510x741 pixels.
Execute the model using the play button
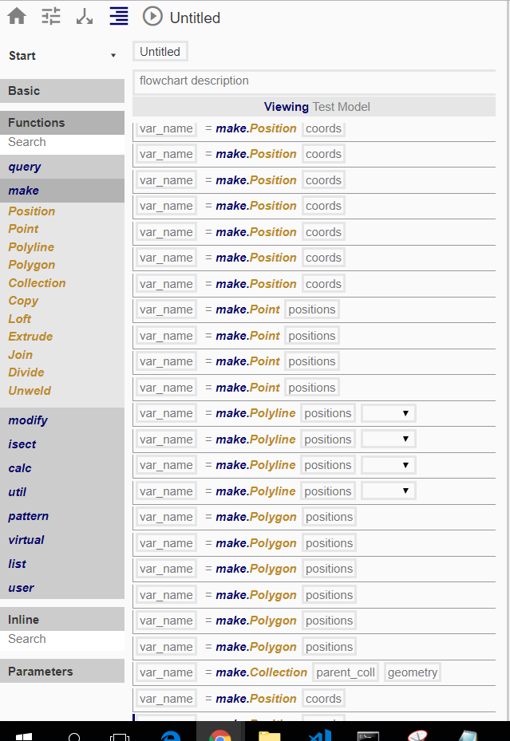click(x=152, y=17)
